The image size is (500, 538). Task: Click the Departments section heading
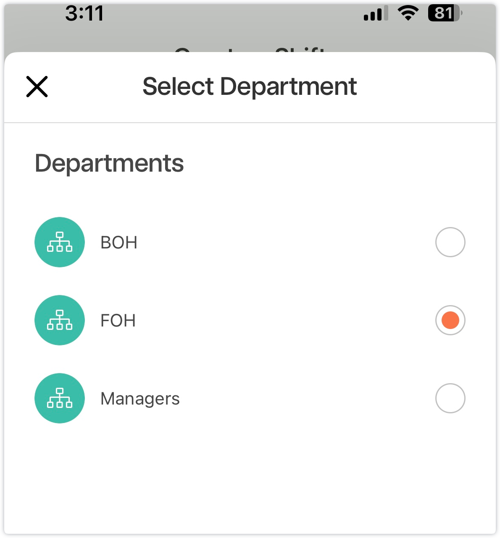click(109, 163)
